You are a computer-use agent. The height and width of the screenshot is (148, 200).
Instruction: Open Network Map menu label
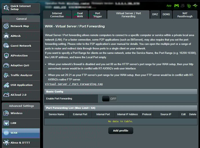20,26
